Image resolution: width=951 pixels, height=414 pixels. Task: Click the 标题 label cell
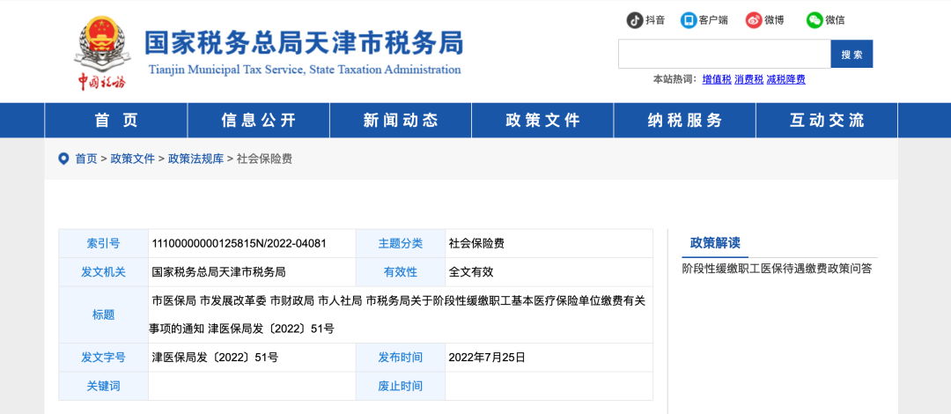pos(104,314)
